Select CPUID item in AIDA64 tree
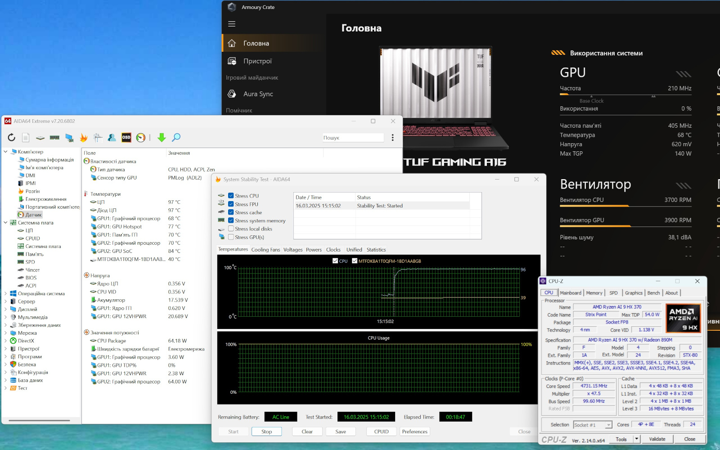The height and width of the screenshot is (450, 720). click(x=29, y=238)
